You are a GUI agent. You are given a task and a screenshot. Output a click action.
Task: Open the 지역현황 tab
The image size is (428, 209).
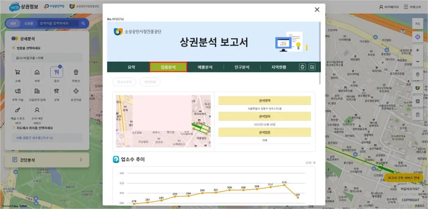(278, 67)
